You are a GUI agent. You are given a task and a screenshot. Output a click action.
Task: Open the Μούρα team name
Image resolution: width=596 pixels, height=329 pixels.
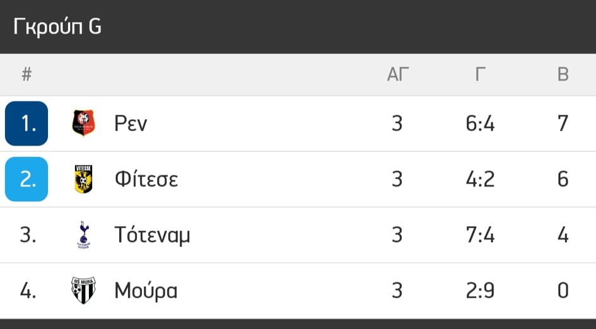click(x=146, y=291)
